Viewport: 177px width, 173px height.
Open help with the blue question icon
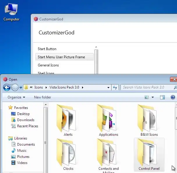click(x=173, y=97)
